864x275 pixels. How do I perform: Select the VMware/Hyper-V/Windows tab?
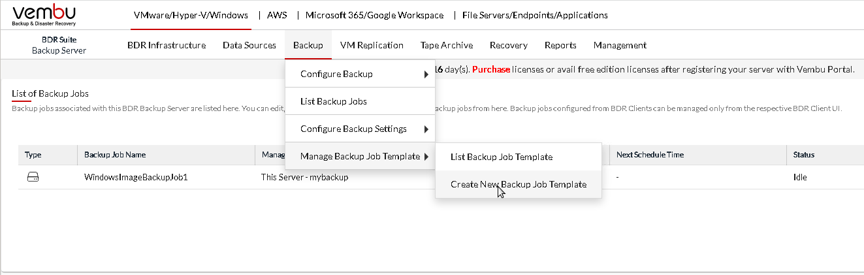point(191,15)
